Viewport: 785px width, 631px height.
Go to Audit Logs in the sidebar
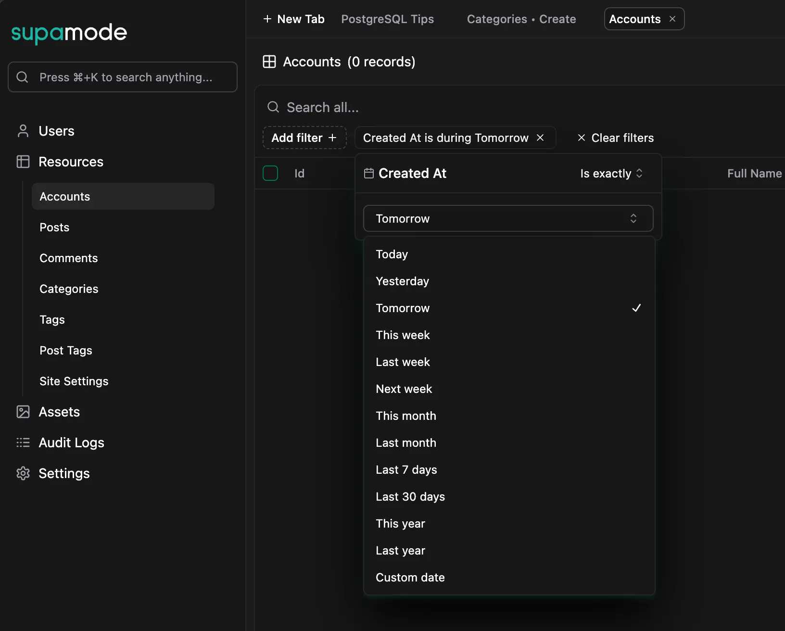pyautogui.click(x=71, y=442)
